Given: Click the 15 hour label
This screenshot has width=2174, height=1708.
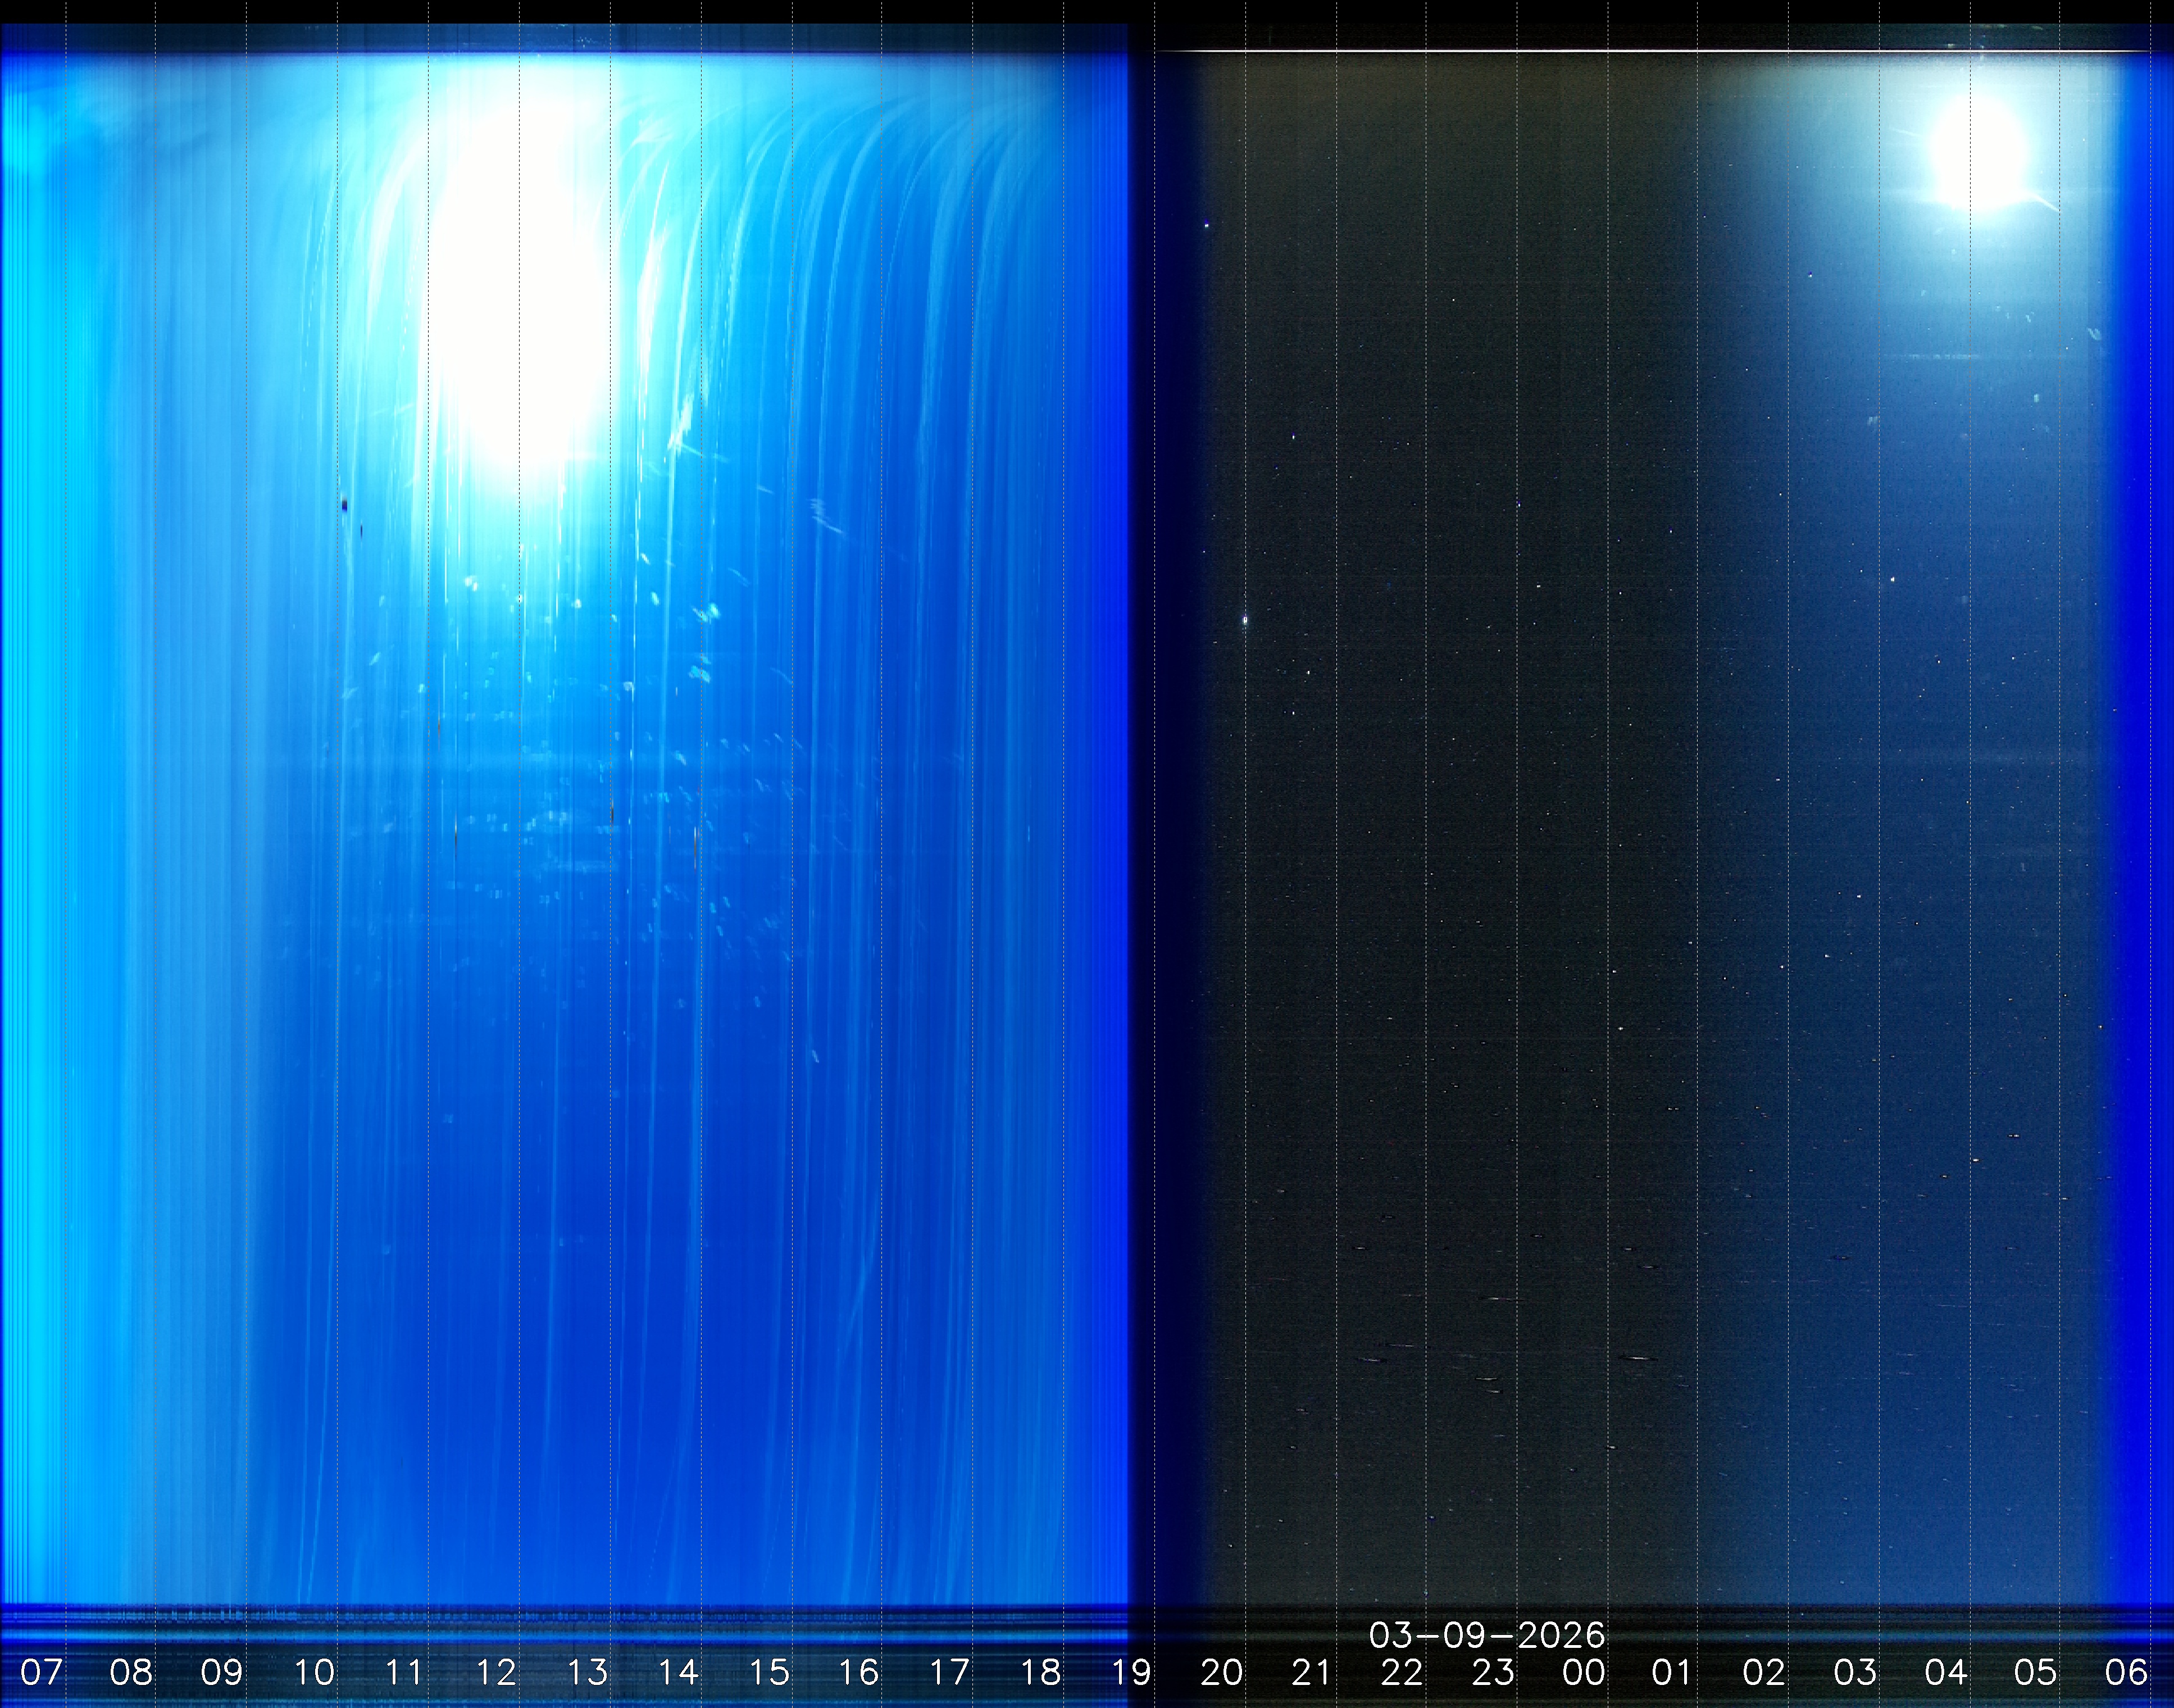Looking at the screenshot, I should coord(769,1672).
